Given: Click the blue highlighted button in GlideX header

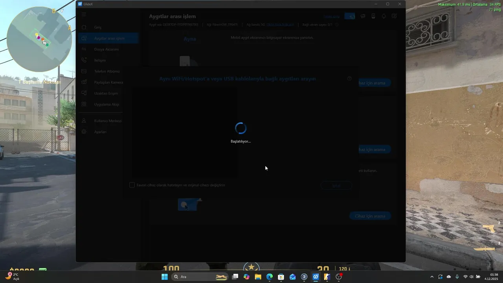Looking at the screenshot, I should click(350, 16).
